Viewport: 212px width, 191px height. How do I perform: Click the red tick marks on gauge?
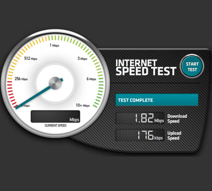point(12,94)
